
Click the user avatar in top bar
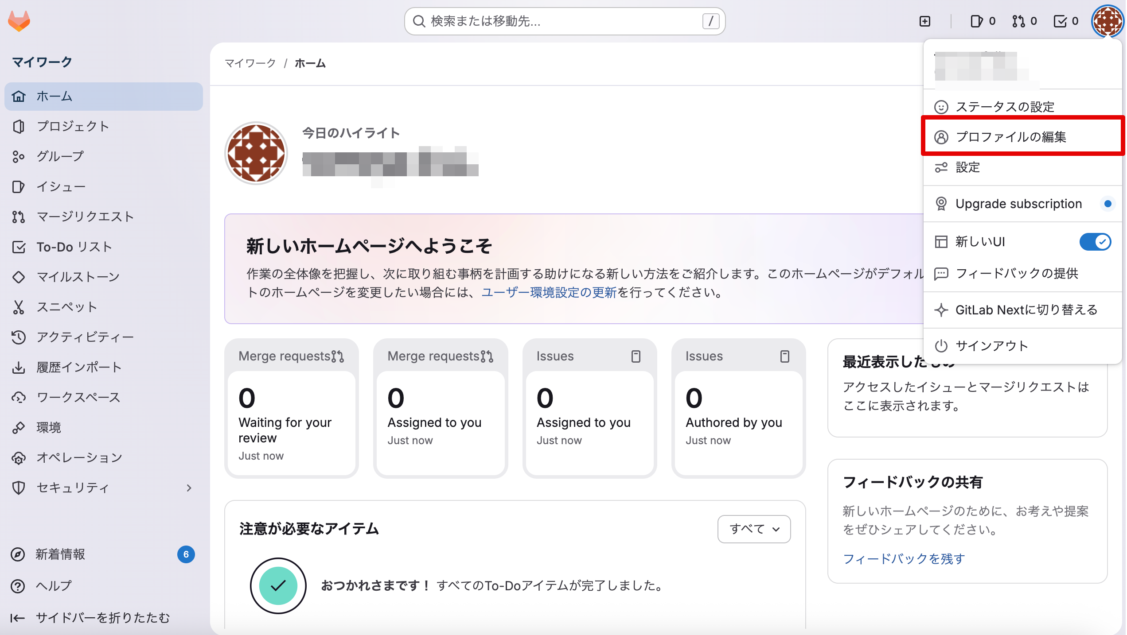[1107, 21]
